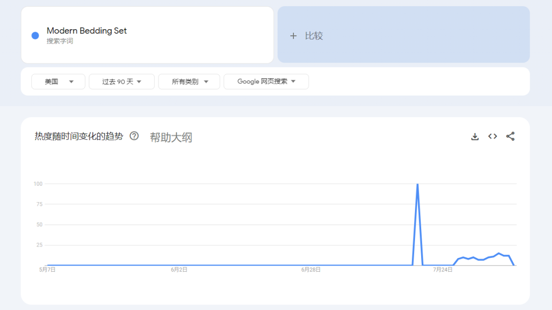Viewport: 552px width, 310px height.
Task: Click the 热度随时间变化的趋势 chart title
Action: click(x=79, y=137)
